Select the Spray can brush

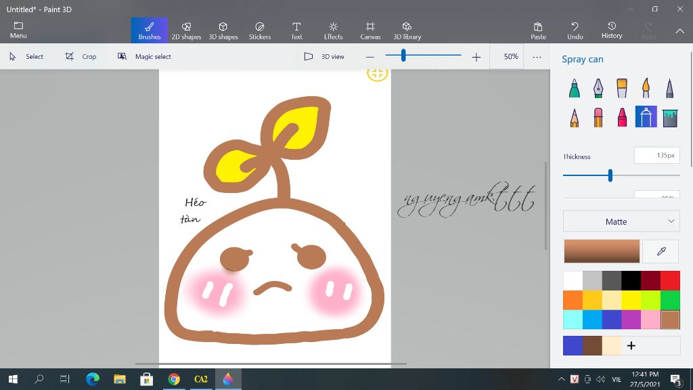pos(646,116)
